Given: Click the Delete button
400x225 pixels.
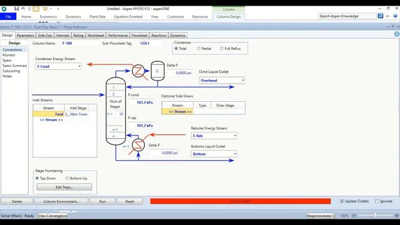Looking at the screenshot, I should coord(17,201).
